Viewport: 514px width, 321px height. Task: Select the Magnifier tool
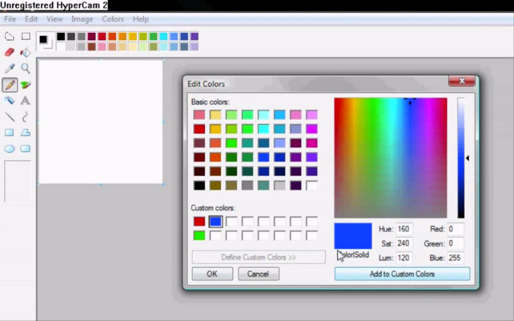25,69
